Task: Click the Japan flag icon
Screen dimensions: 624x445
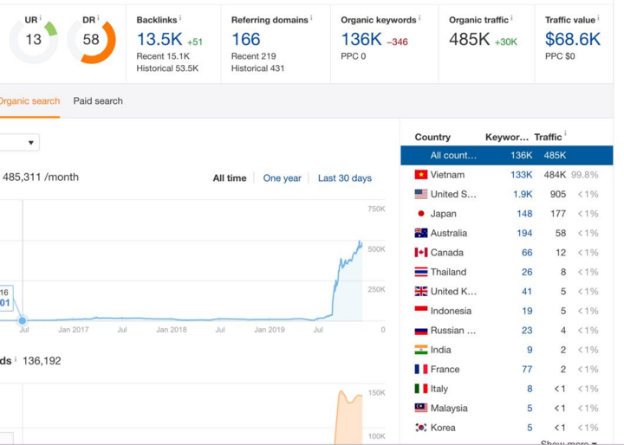Action: [x=421, y=214]
